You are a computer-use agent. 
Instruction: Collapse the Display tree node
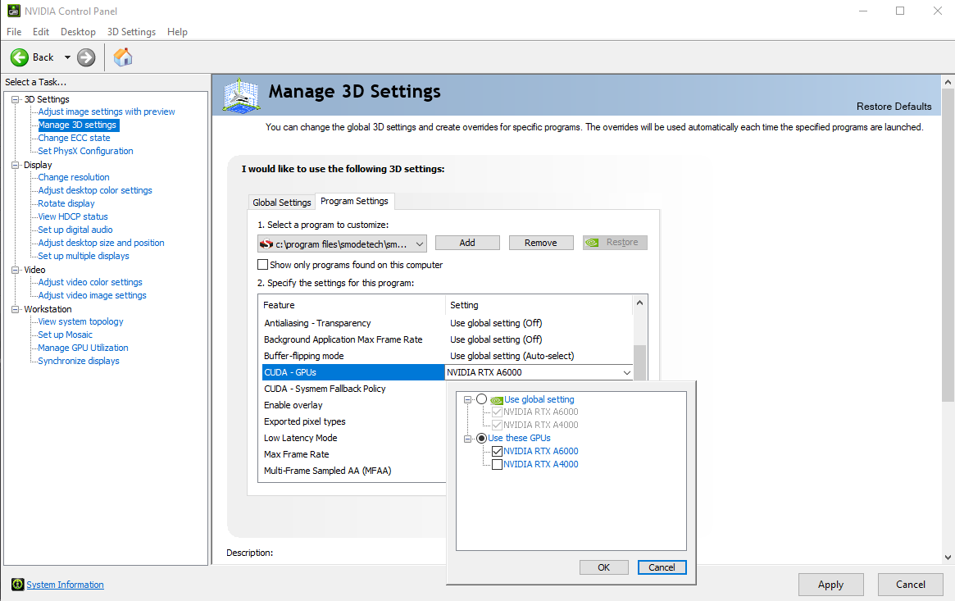[16, 165]
